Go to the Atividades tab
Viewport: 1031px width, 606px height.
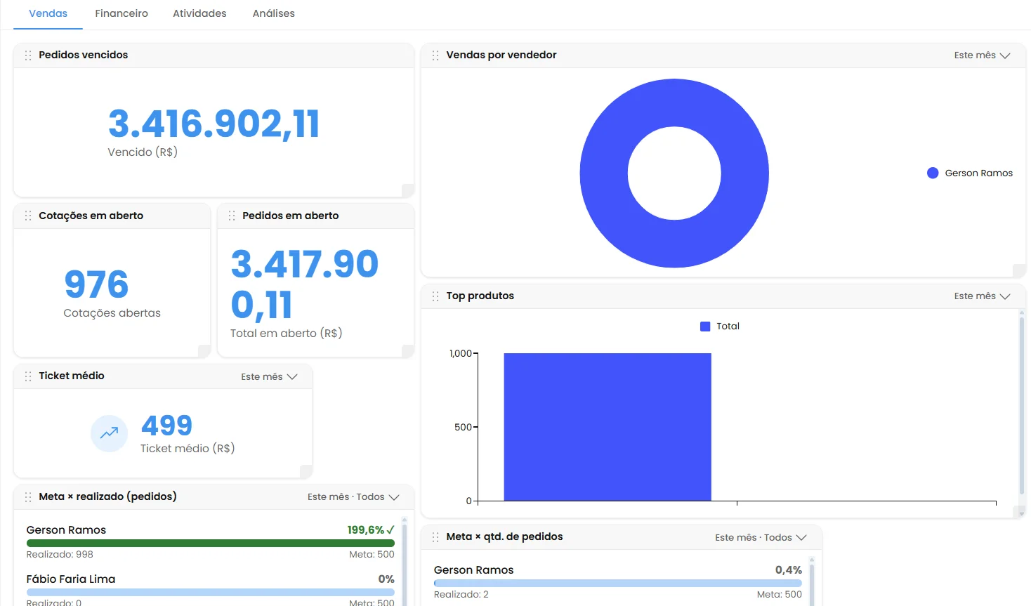[199, 13]
